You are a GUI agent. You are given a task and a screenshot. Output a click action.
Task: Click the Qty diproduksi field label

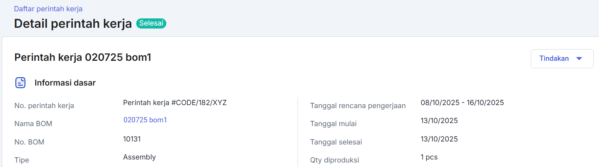(334, 160)
